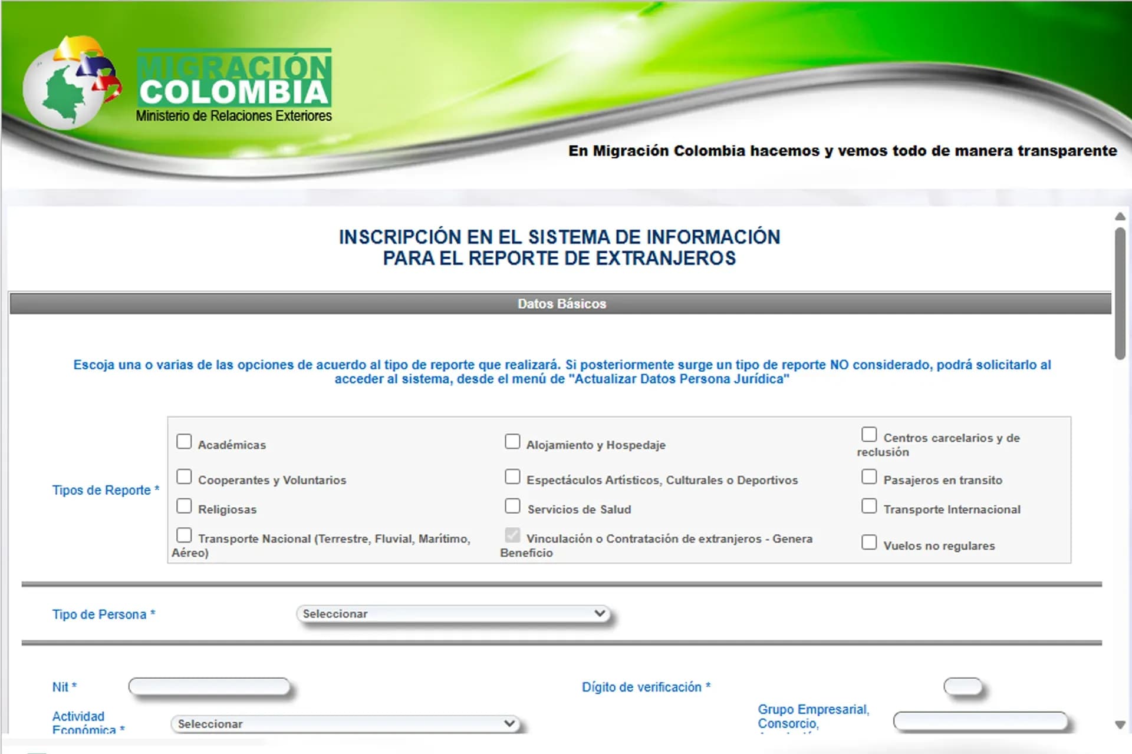
Task: Tick Centros carcelarios y de reclusión
Action: pyautogui.click(x=869, y=434)
